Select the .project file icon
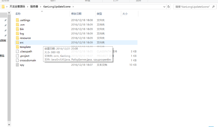This screenshot has height=127, width=218. (x=17, y=56)
